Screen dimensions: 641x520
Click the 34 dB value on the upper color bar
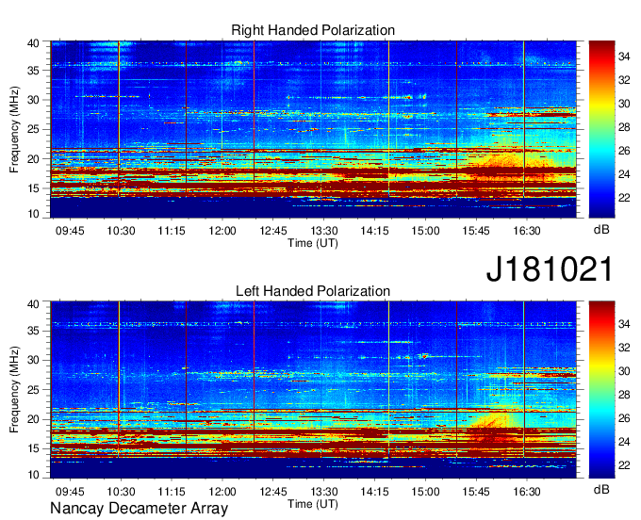pos(624,57)
